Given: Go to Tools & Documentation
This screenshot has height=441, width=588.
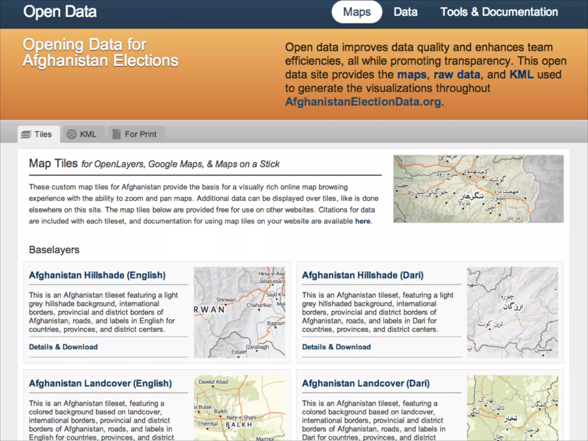Looking at the screenshot, I should [499, 12].
